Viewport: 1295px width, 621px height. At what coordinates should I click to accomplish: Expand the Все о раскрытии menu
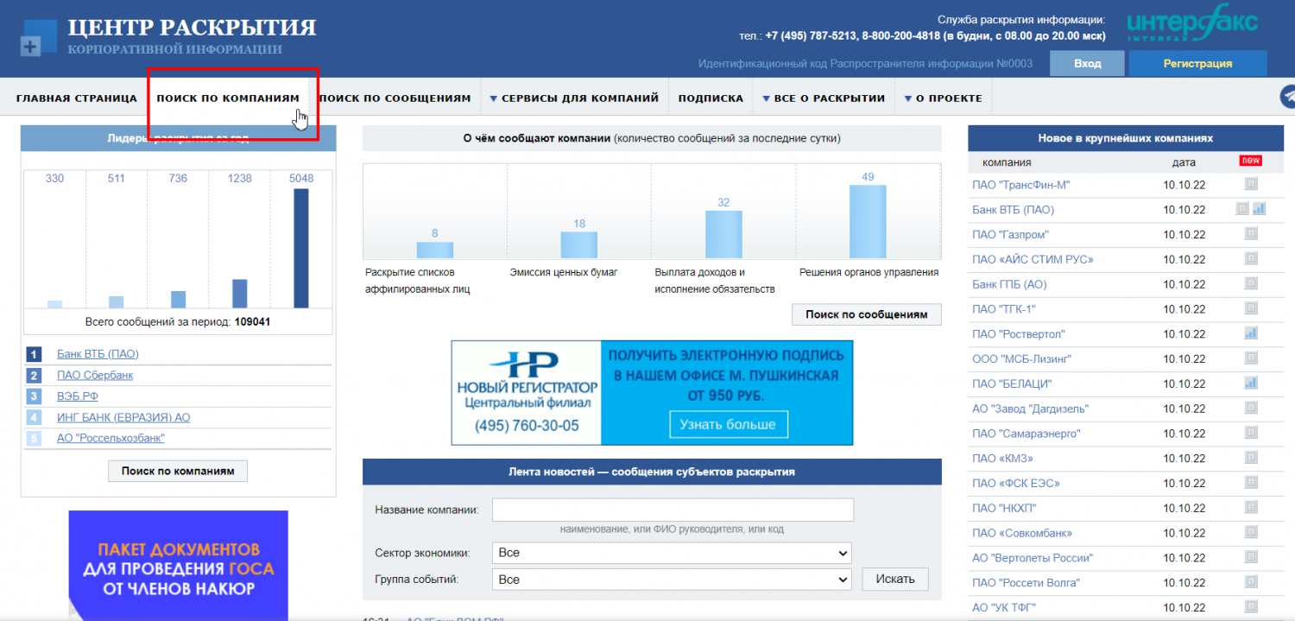(824, 98)
